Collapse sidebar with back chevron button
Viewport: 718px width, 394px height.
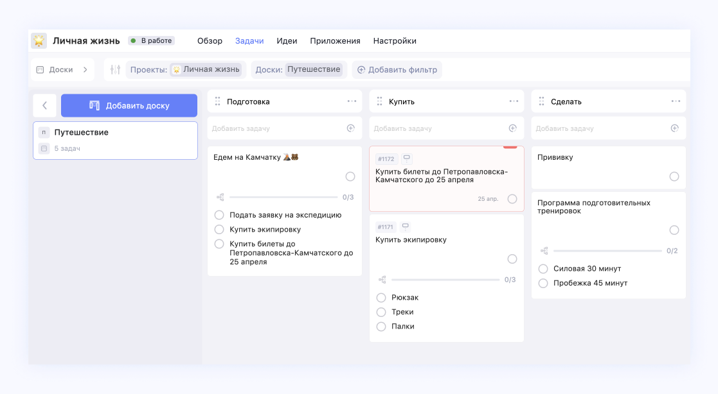44,106
